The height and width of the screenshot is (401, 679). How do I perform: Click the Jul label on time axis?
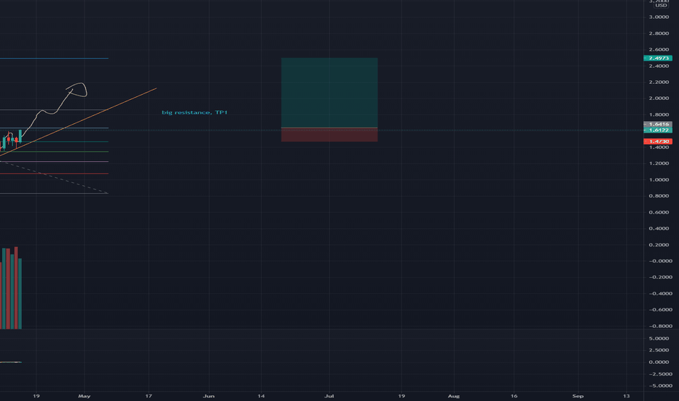pos(329,396)
